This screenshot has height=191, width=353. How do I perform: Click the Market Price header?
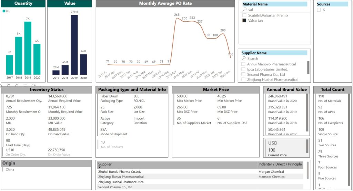pyautogui.click(x=216, y=89)
